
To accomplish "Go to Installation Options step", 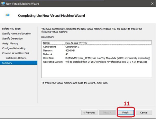I will pyautogui.click(x=16, y=58).
